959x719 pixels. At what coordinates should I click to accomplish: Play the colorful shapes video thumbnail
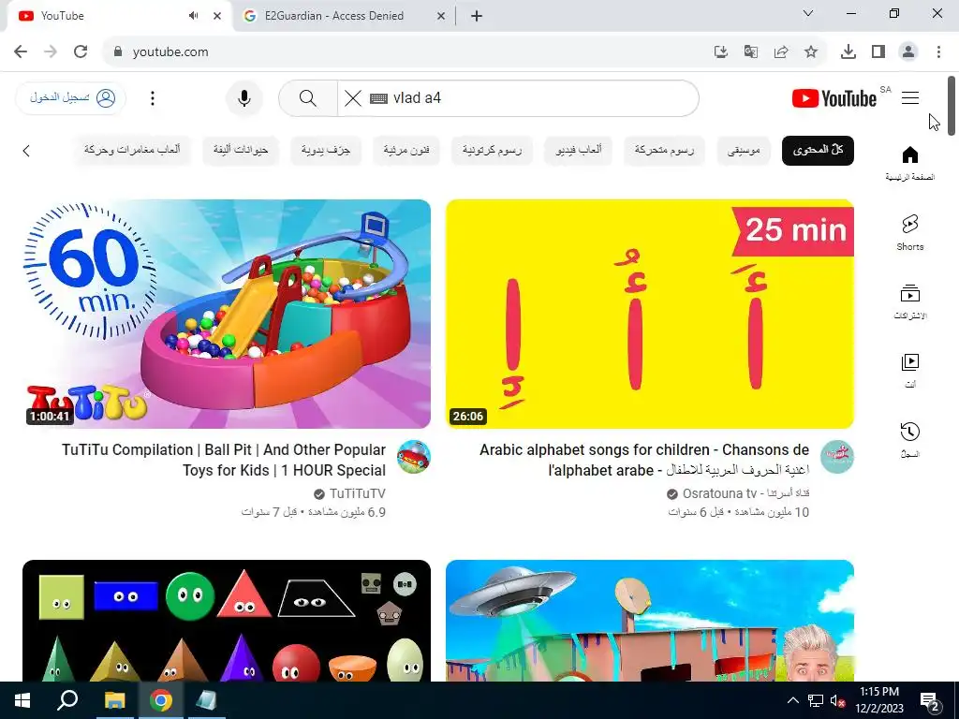point(227,621)
